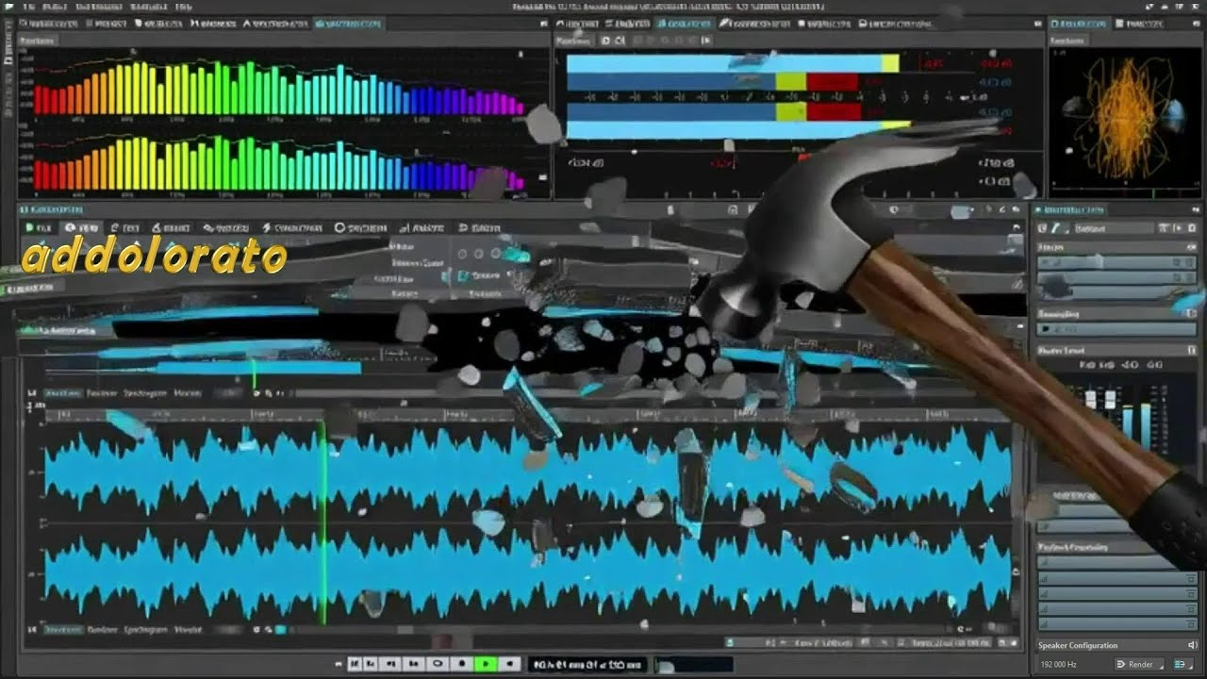The image size is (1207, 679).
Task: Open the ribbon tab with the lightning bolt icon
Action: point(293,228)
